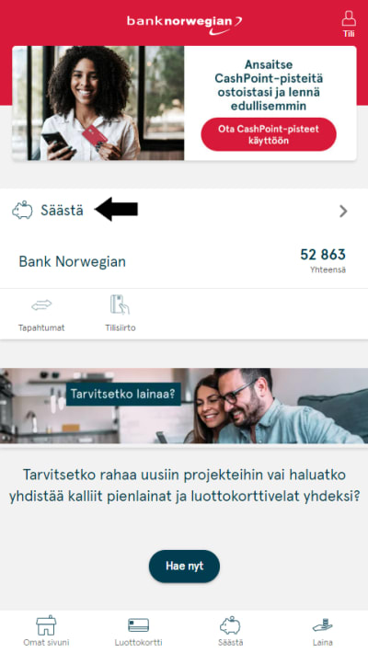Go to Omat sivuni home icon
The height and width of the screenshot is (653, 368).
[46, 625]
